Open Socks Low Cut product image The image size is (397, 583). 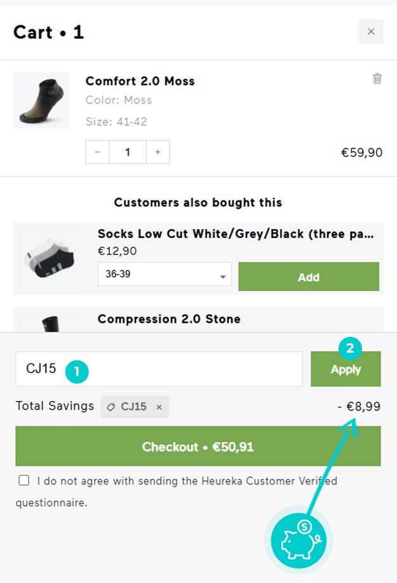click(49, 258)
